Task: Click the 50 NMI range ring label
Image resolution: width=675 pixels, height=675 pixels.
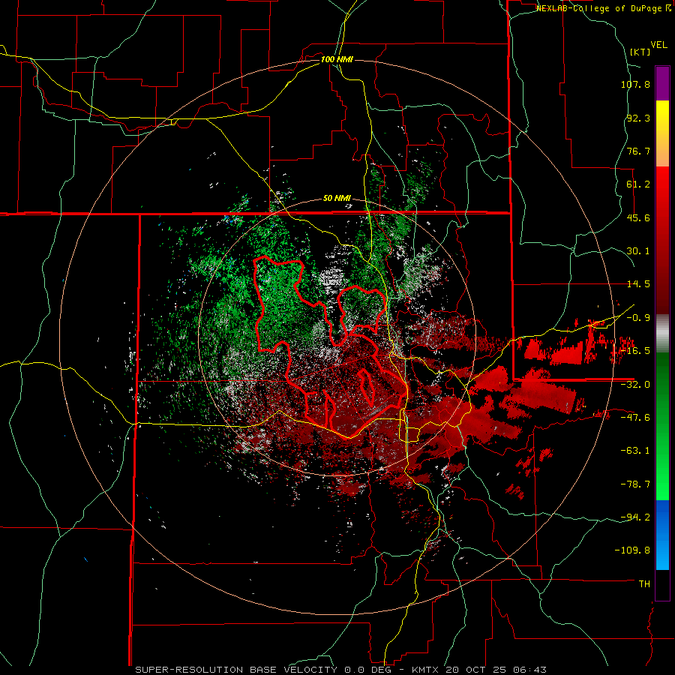Action: (337, 199)
